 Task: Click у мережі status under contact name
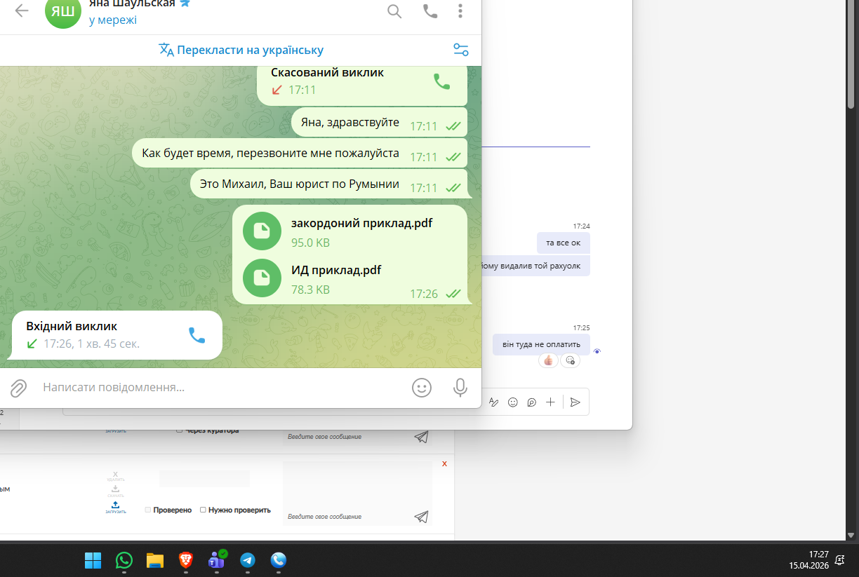pyautogui.click(x=113, y=20)
